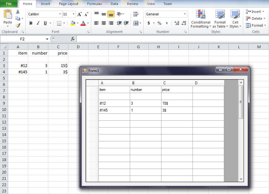Switch to the Page Layout tab

point(68,4)
